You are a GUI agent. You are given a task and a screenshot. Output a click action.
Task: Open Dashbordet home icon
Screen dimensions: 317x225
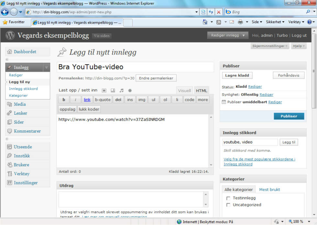(x=9, y=52)
